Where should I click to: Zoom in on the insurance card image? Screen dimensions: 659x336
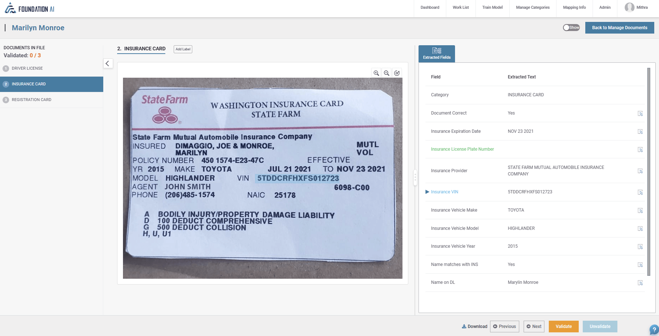point(376,73)
